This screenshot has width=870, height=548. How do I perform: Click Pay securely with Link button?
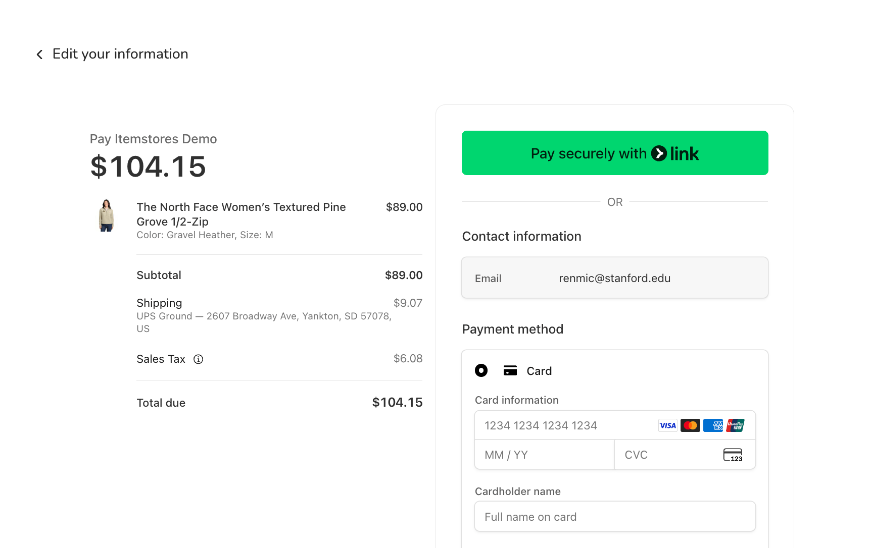pos(615,153)
